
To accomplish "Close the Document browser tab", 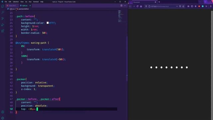I will [x=155, y=2].
